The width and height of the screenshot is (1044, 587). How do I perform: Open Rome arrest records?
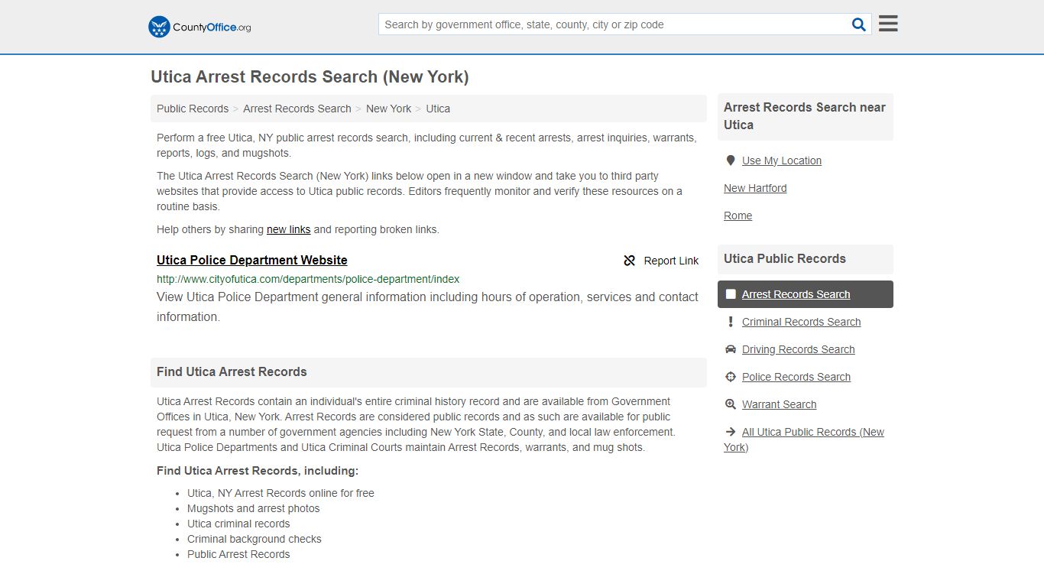(x=738, y=216)
